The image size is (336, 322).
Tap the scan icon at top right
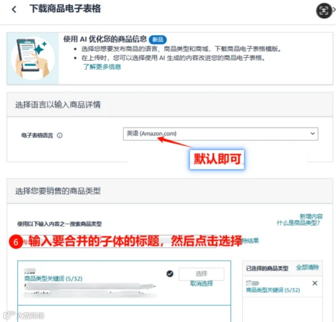tap(324, 11)
